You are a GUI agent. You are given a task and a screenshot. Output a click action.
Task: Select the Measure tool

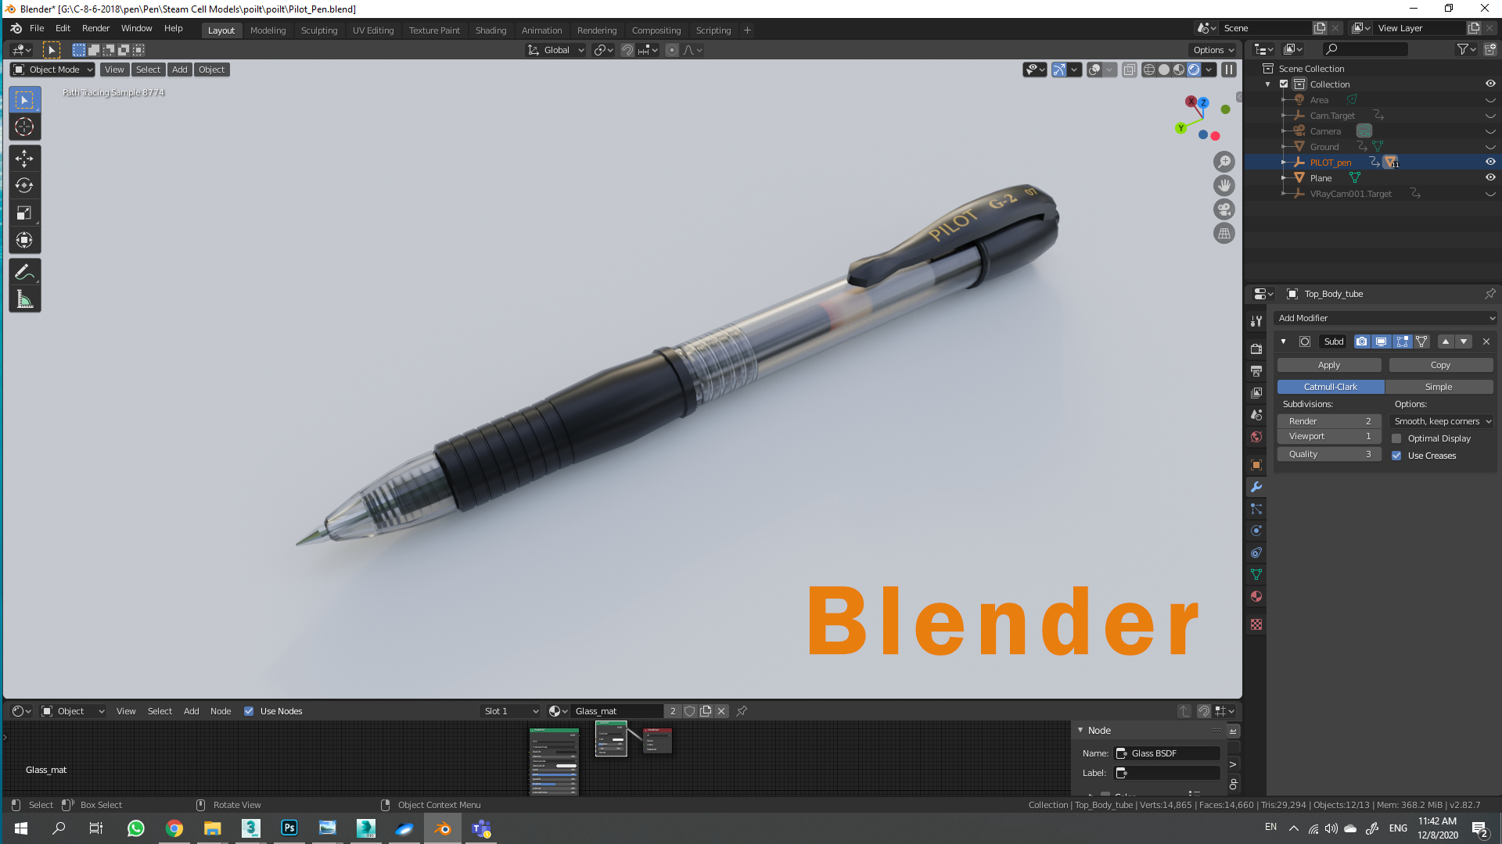coord(24,299)
